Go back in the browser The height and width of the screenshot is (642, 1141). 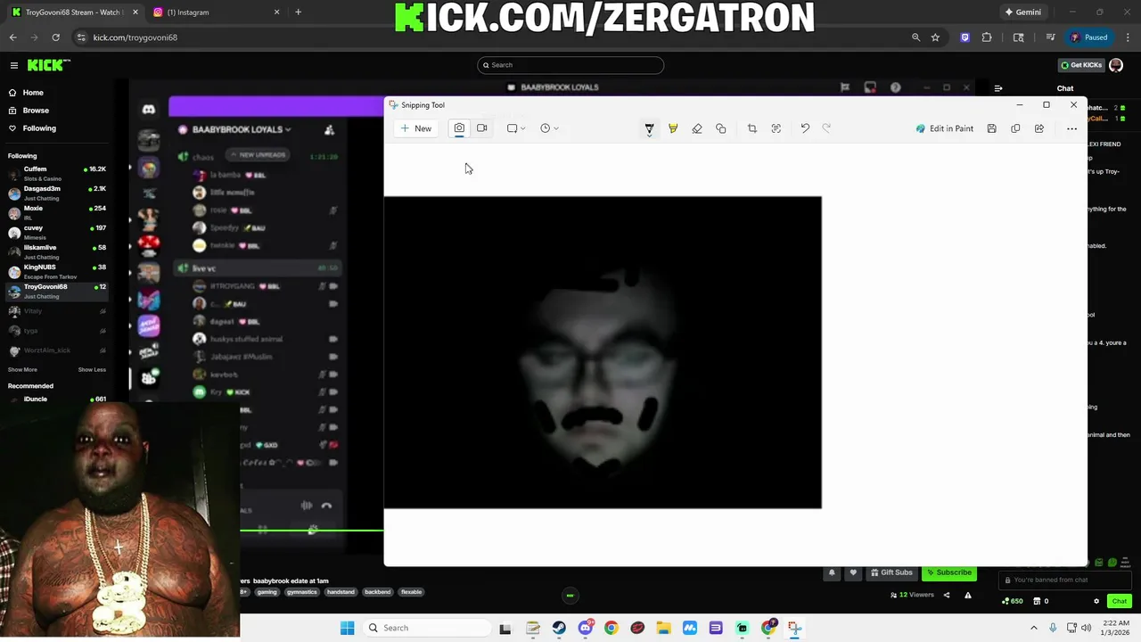click(12, 37)
